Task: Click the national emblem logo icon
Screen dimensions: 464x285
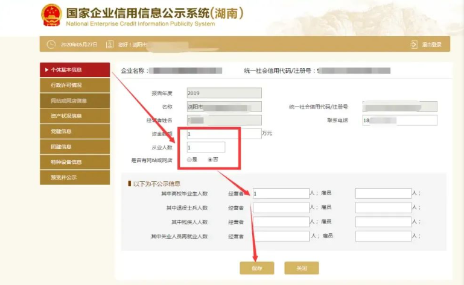Action: 51,16
